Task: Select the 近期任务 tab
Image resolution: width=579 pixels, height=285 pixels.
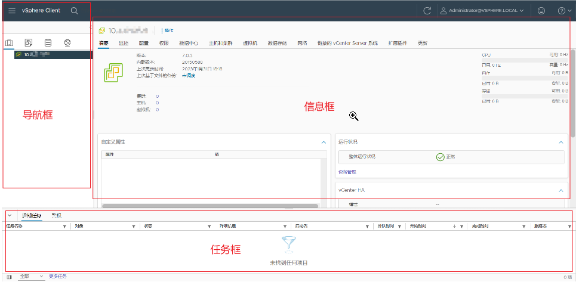Action: pos(32,216)
